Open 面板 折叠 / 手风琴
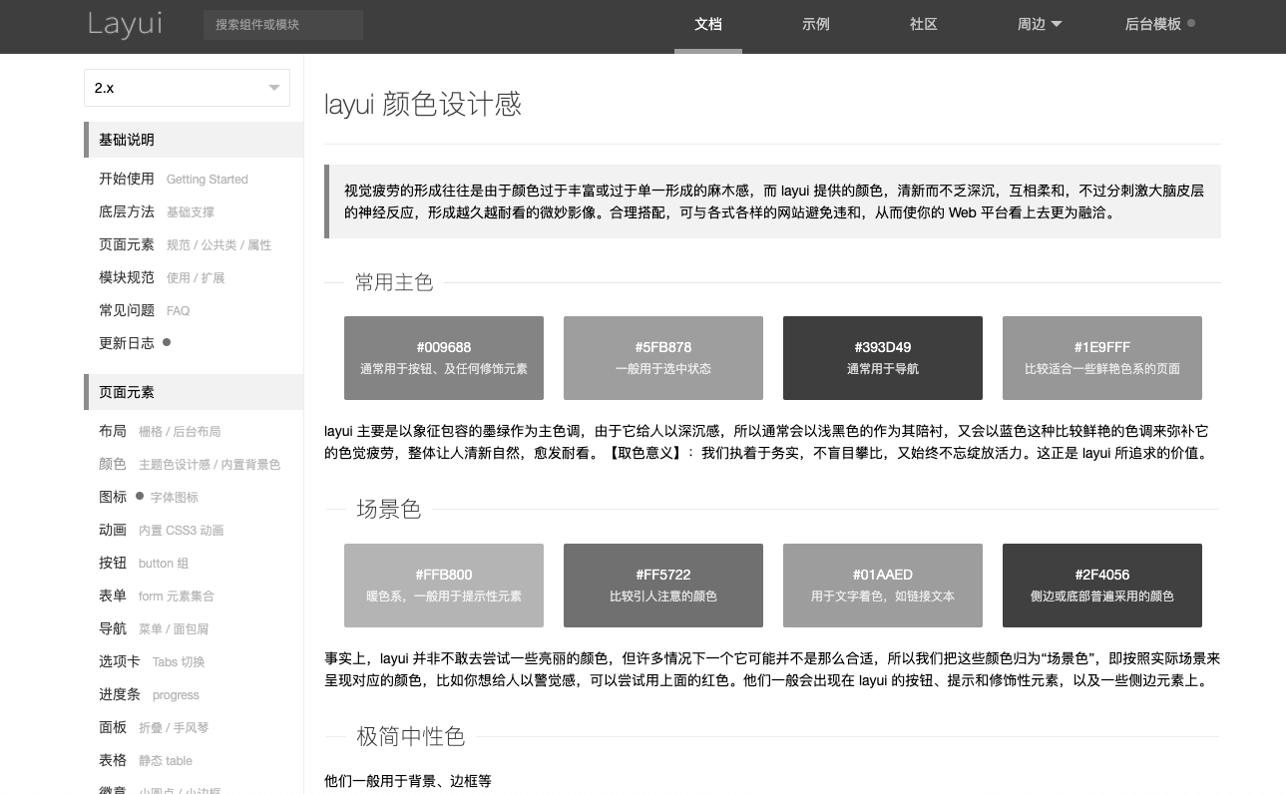The width and height of the screenshot is (1286, 794). (154, 727)
